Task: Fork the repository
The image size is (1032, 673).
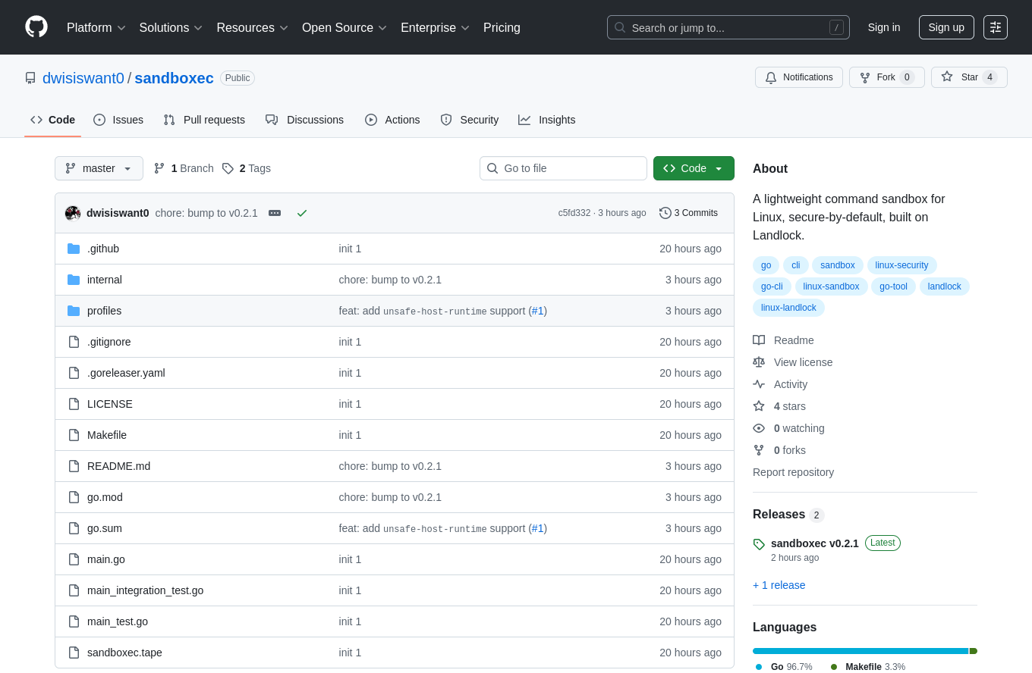Action: click(x=886, y=77)
